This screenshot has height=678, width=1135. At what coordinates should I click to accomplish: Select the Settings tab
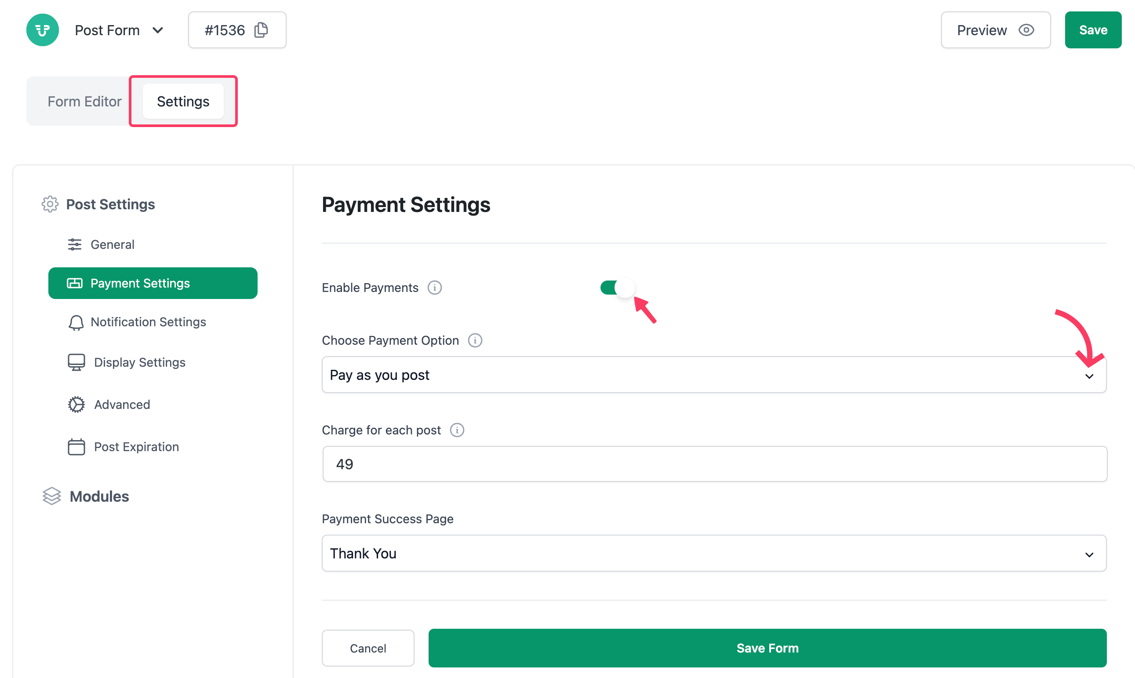click(183, 102)
